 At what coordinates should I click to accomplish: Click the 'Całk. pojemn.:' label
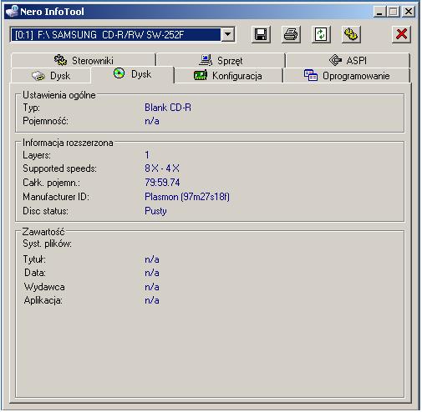coord(52,183)
